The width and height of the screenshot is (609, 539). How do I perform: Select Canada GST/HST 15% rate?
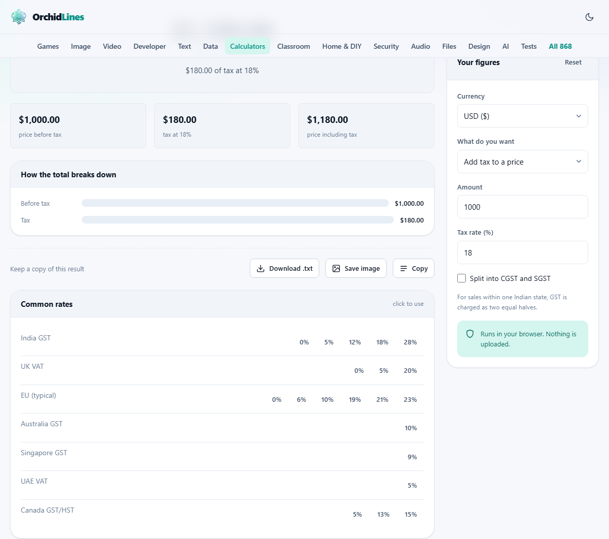point(411,515)
